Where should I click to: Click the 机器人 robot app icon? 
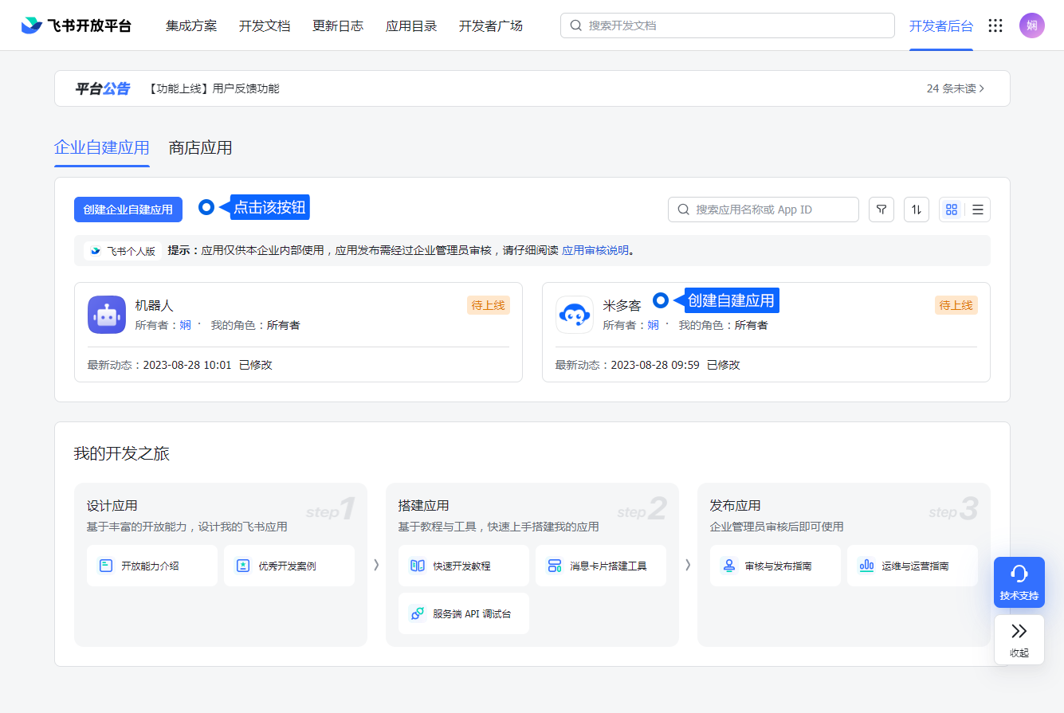107,315
